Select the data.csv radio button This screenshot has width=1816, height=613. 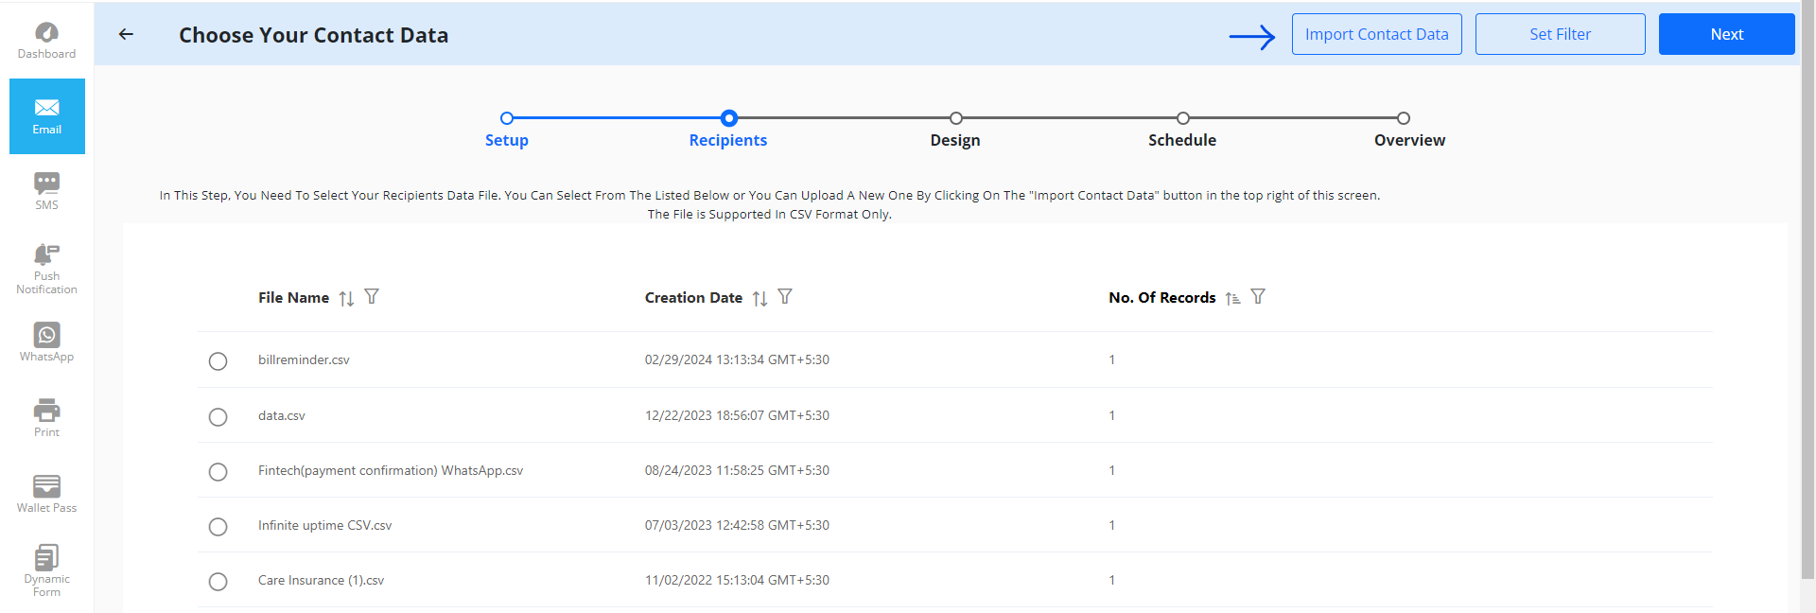(x=218, y=417)
